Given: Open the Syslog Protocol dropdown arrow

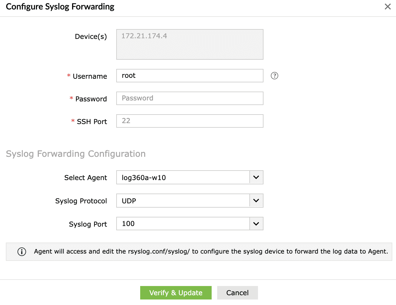Looking at the screenshot, I should point(256,201).
